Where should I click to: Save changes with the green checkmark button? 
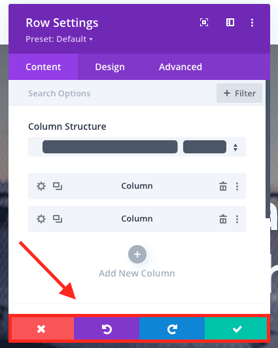click(x=236, y=328)
